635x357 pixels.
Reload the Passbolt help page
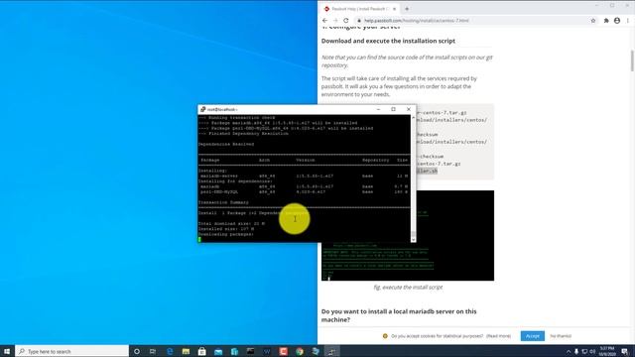[x=346, y=21]
